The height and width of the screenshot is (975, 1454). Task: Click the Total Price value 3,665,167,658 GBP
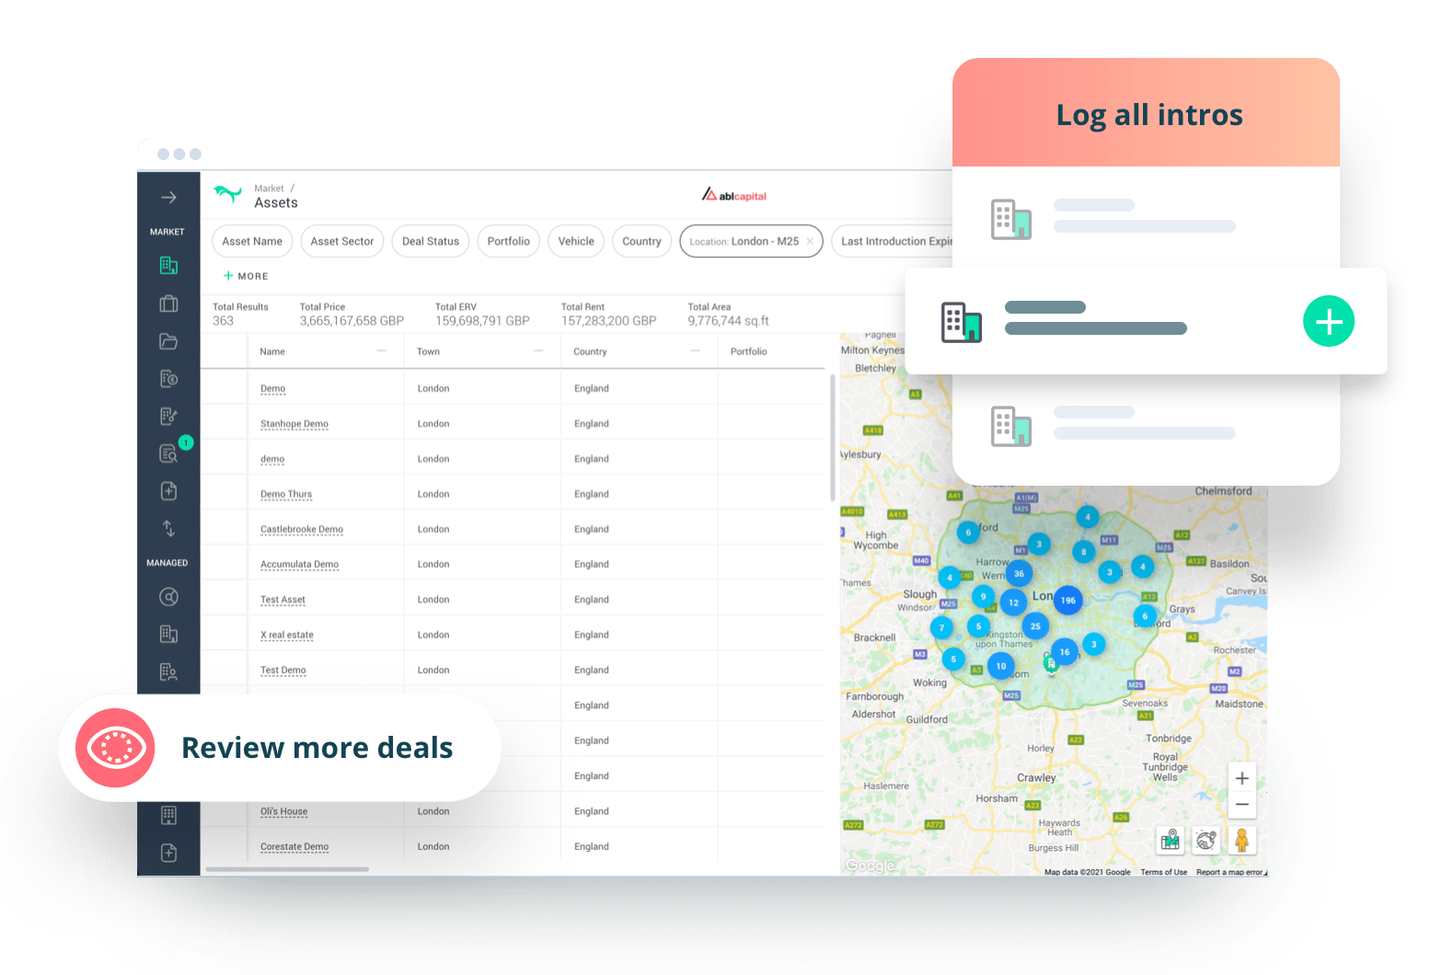(x=352, y=321)
